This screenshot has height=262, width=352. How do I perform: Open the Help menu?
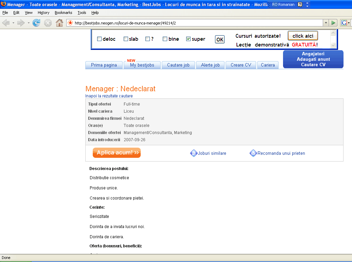coord(95,13)
